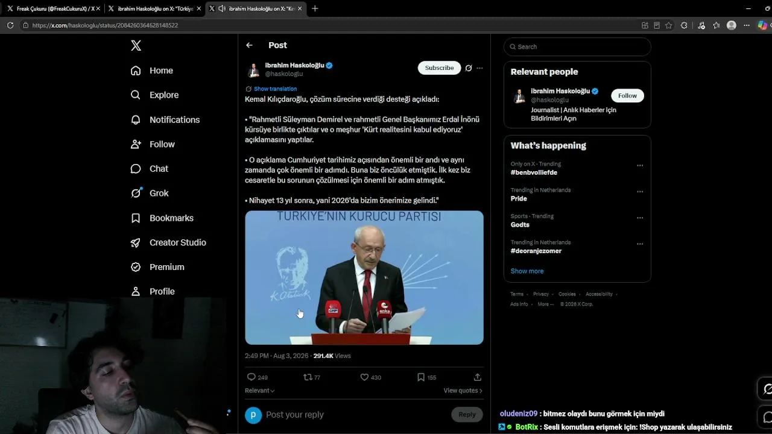
Task: Open more options for #deoranjezomer trend
Action: click(640, 244)
